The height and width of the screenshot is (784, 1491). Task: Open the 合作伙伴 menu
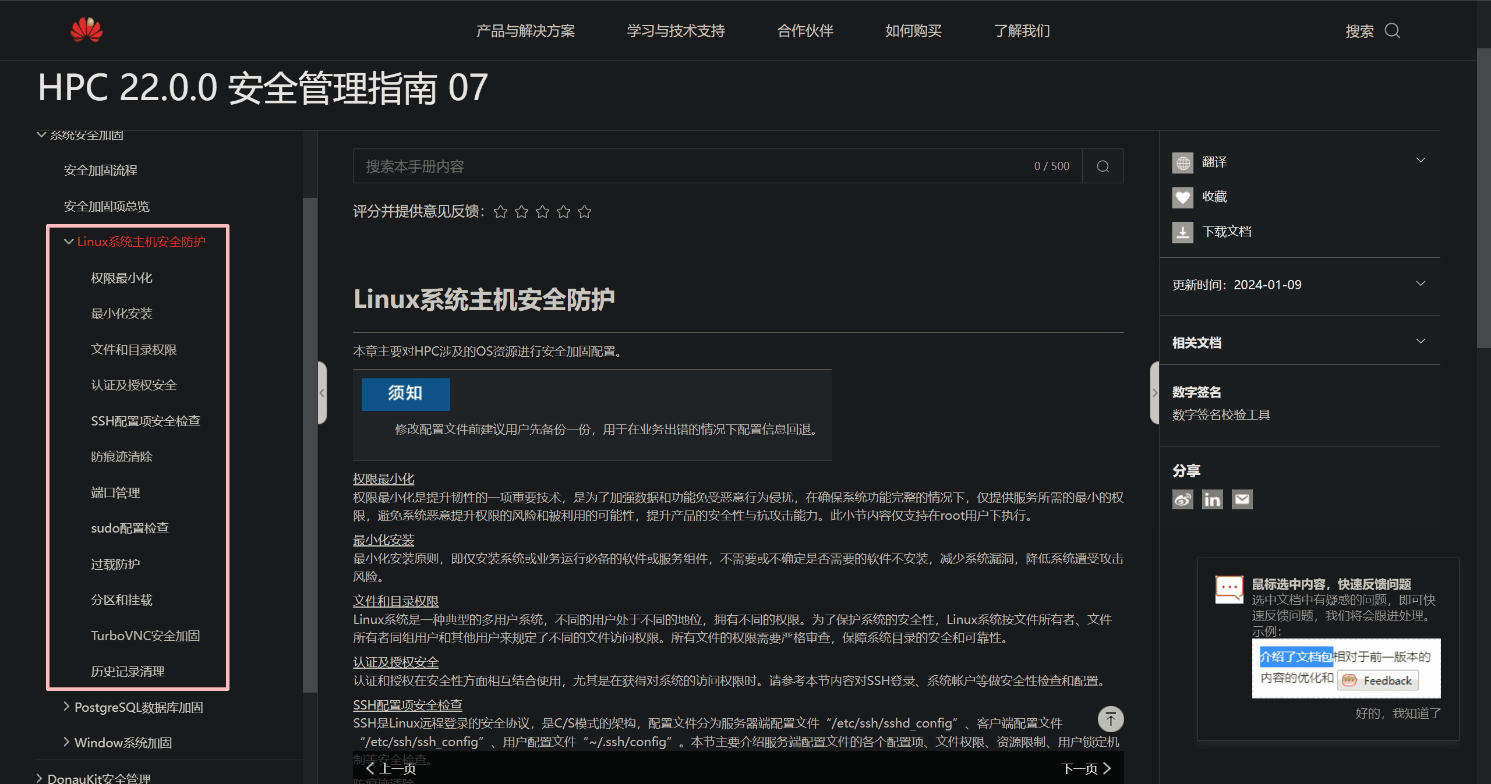click(805, 31)
